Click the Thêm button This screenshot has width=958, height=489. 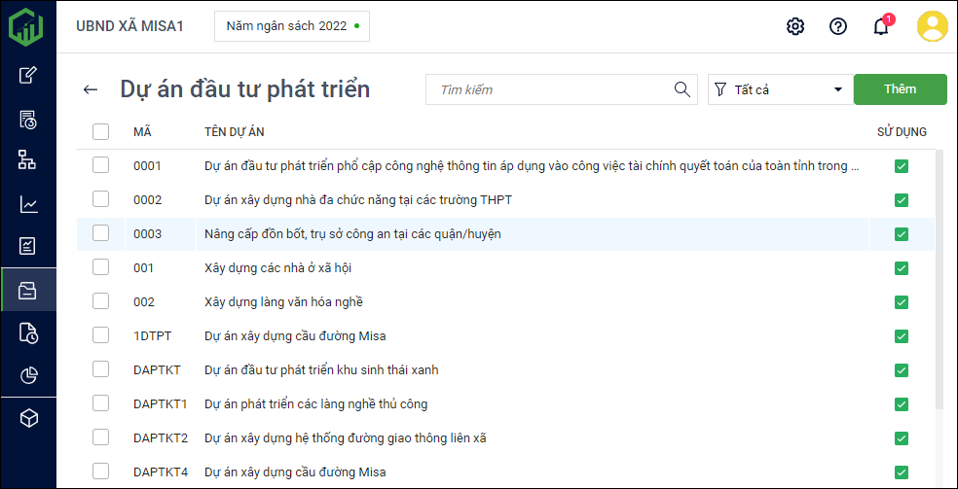pos(900,89)
